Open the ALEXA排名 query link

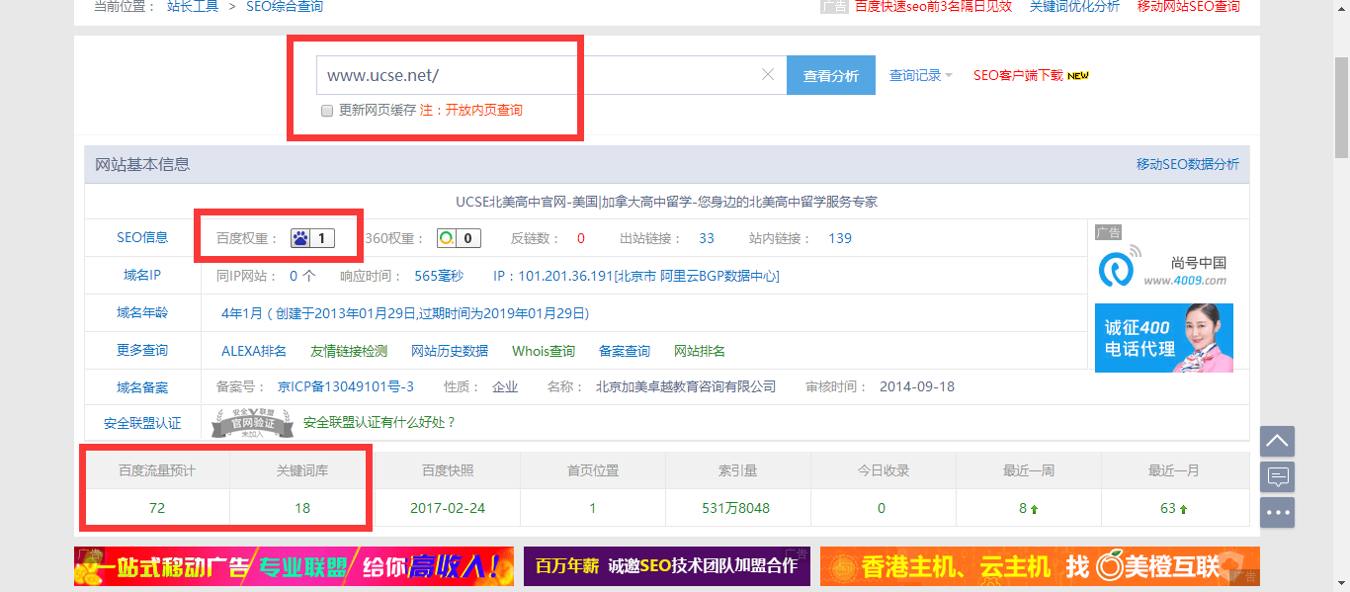254,351
